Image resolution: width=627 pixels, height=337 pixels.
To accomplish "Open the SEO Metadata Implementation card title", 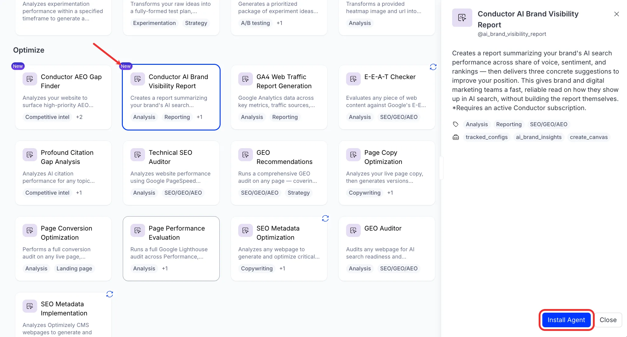I will [64, 309].
